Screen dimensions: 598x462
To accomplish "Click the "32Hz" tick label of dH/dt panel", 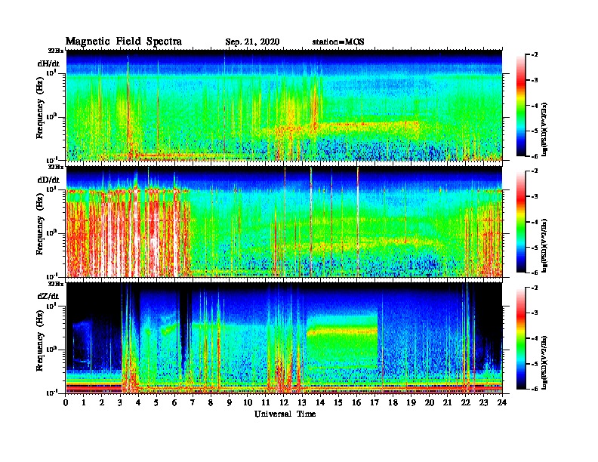I will pyautogui.click(x=56, y=51).
